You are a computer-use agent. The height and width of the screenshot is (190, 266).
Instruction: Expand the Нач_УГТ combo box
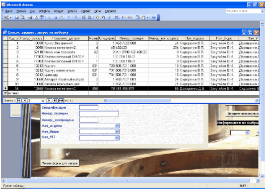click(117, 138)
